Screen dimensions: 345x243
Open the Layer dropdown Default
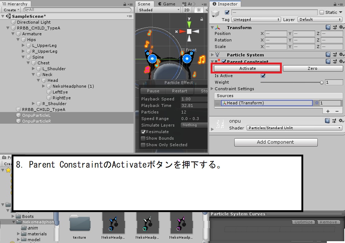click(320, 19)
